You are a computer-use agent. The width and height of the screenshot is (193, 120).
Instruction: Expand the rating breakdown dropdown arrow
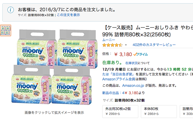point(126,45)
